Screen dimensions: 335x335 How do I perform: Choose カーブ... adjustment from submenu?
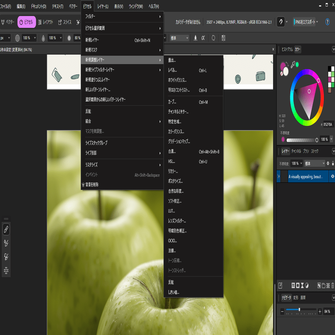[x=193, y=102]
